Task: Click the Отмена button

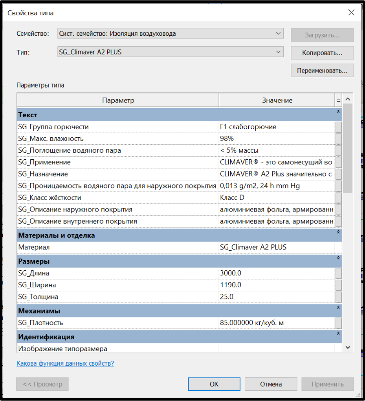Action: 271,384
